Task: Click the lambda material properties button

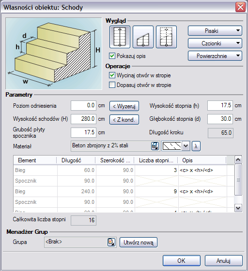Action: point(196,146)
